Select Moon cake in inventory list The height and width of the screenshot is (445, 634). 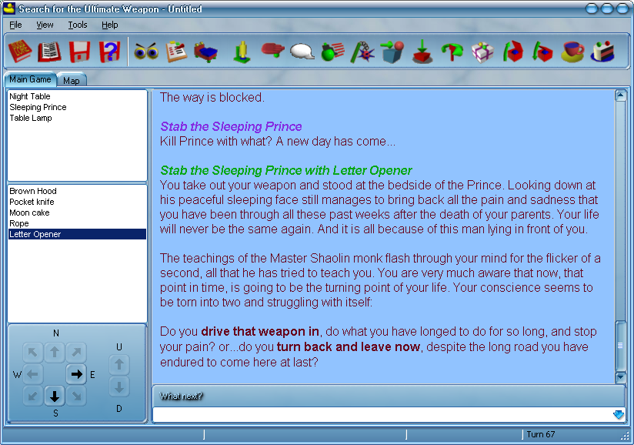[29, 212]
